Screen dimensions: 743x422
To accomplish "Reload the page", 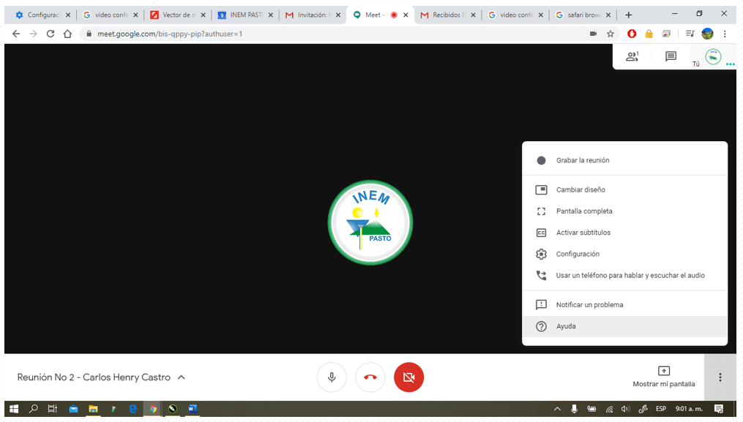I will [x=51, y=34].
